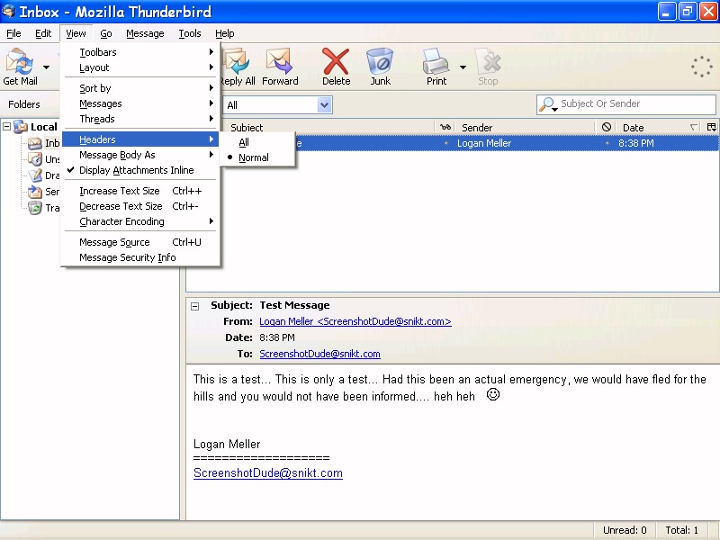Screen dimensions: 720x540
Task: Open the signature email link in message body
Action: pyautogui.click(x=268, y=473)
